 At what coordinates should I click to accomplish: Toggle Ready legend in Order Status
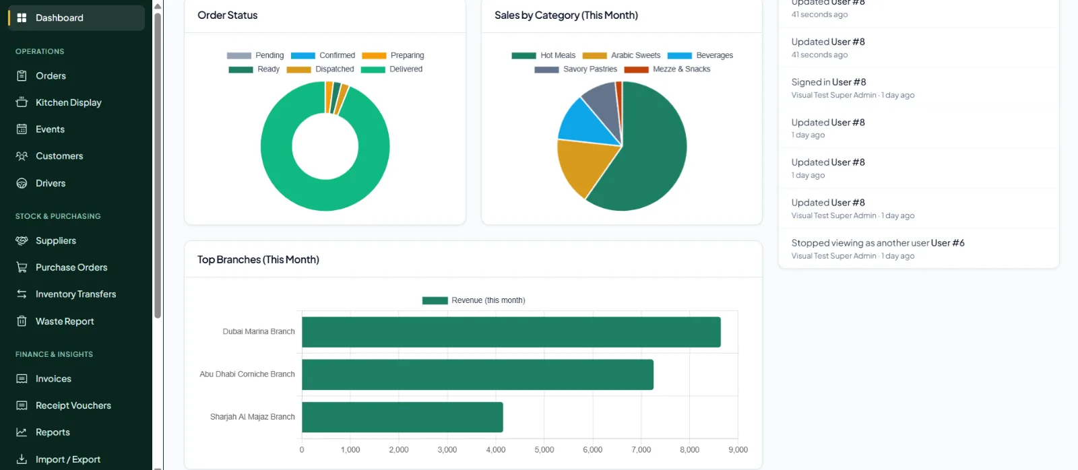coord(254,69)
